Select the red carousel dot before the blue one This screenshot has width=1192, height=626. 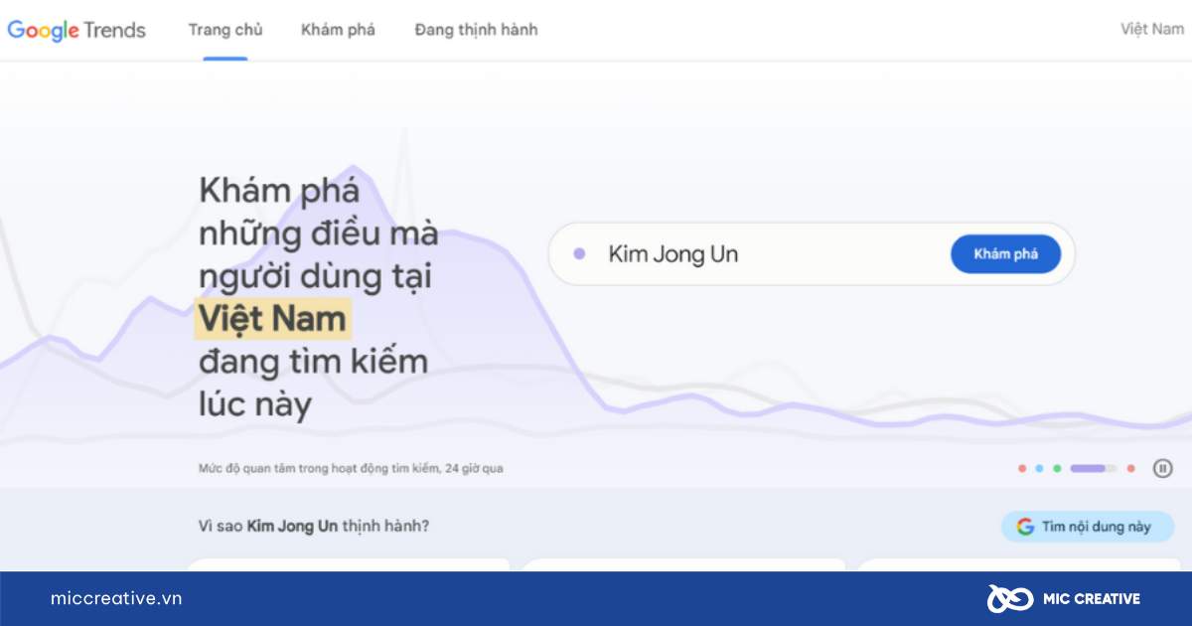(1022, 468)
